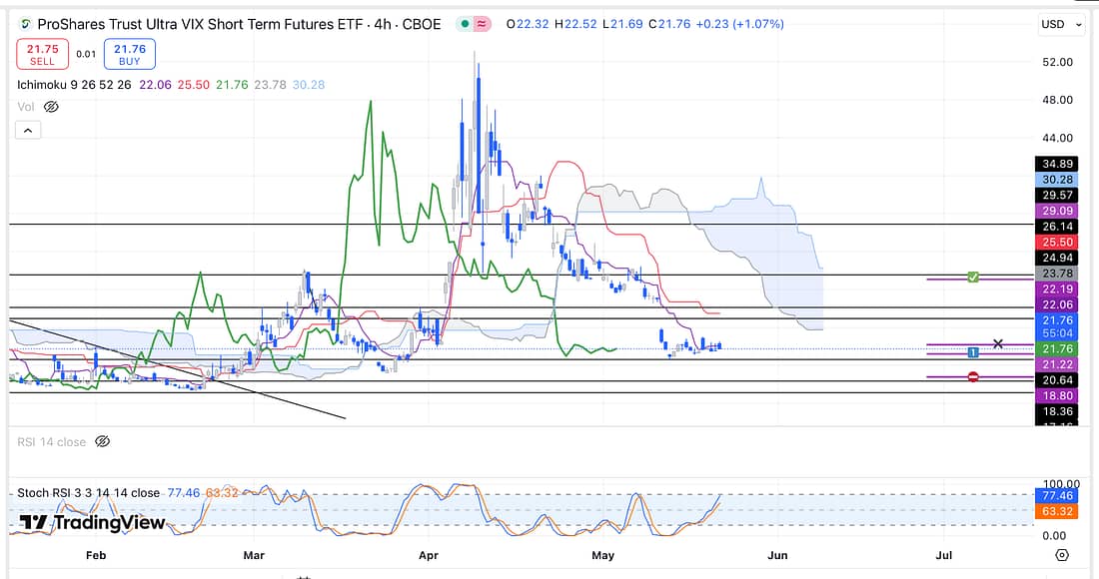
Task: Click the 21.75 SELL button
Action: click(x=42, y=54)
